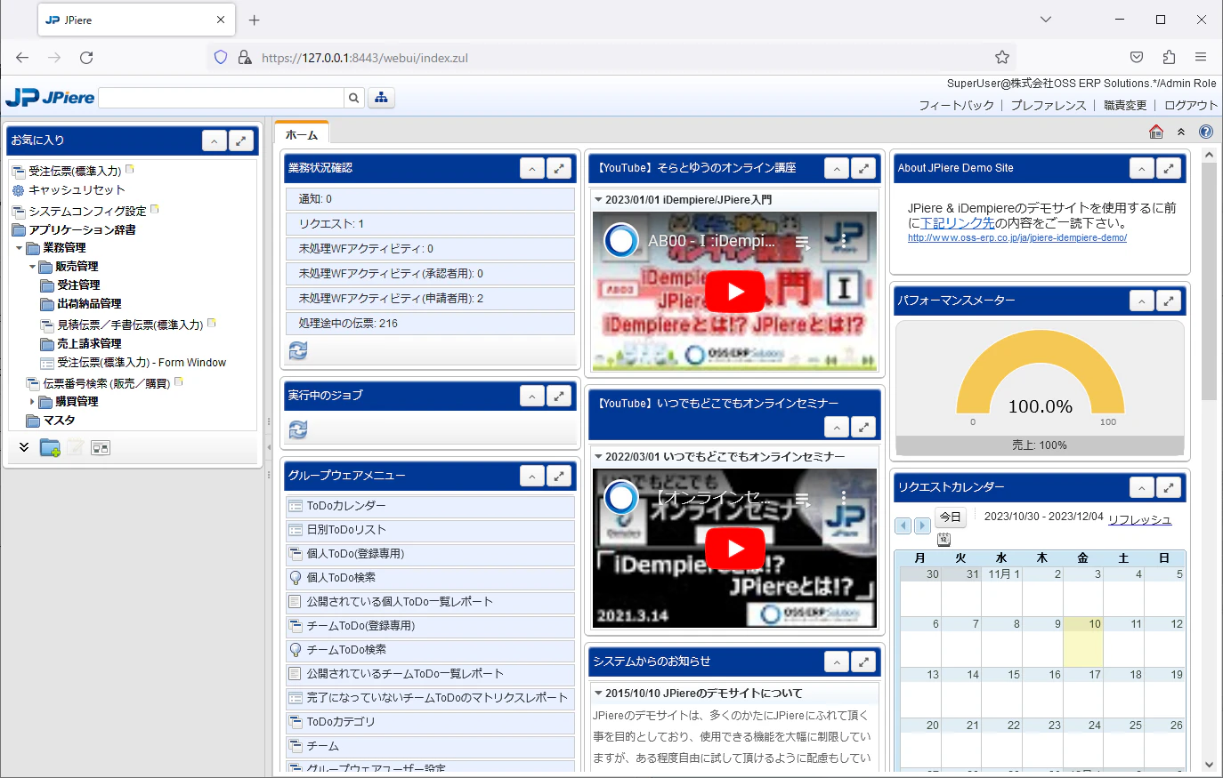Image resolution: width=1223 pixels, height=778 pixels.
Task: Click the JPiere global search field
Action: pyautogui.click(x=221, y=98)
